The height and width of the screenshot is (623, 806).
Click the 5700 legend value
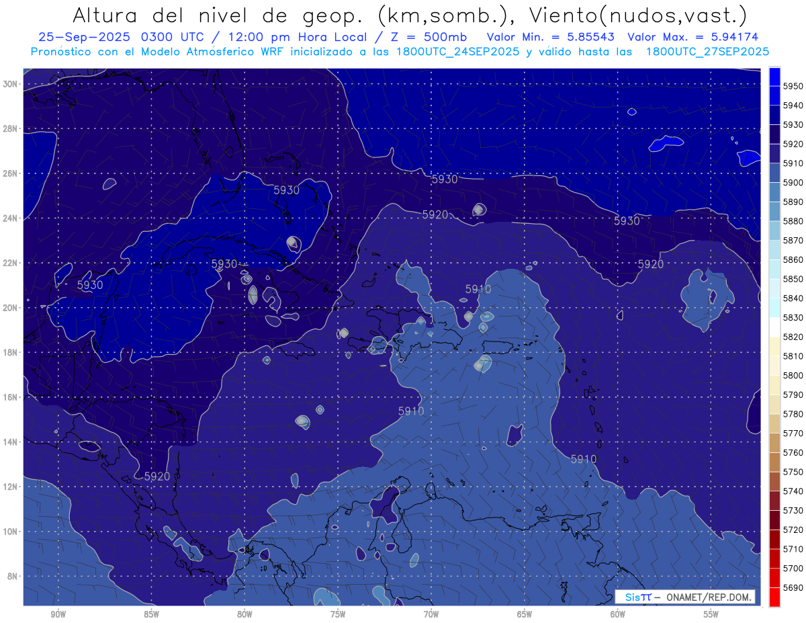point(793,569)
